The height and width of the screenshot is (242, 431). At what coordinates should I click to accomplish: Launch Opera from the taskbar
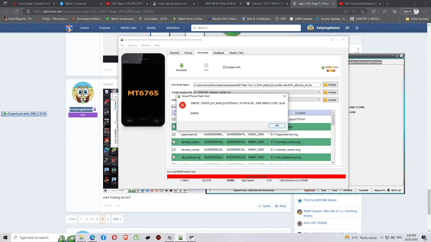(114, 238)
